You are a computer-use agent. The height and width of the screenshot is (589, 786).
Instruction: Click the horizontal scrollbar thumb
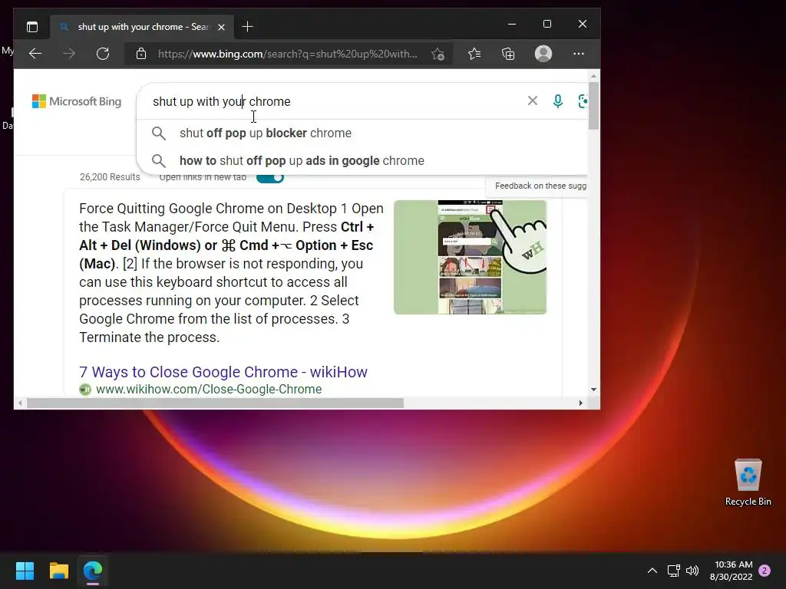(x=215, y=403)
